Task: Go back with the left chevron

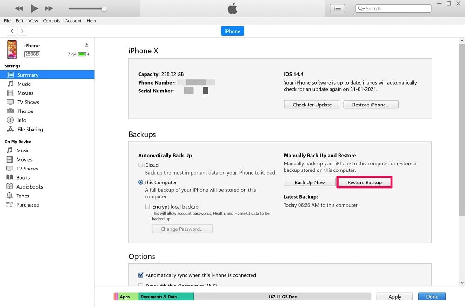Action: 12,31
